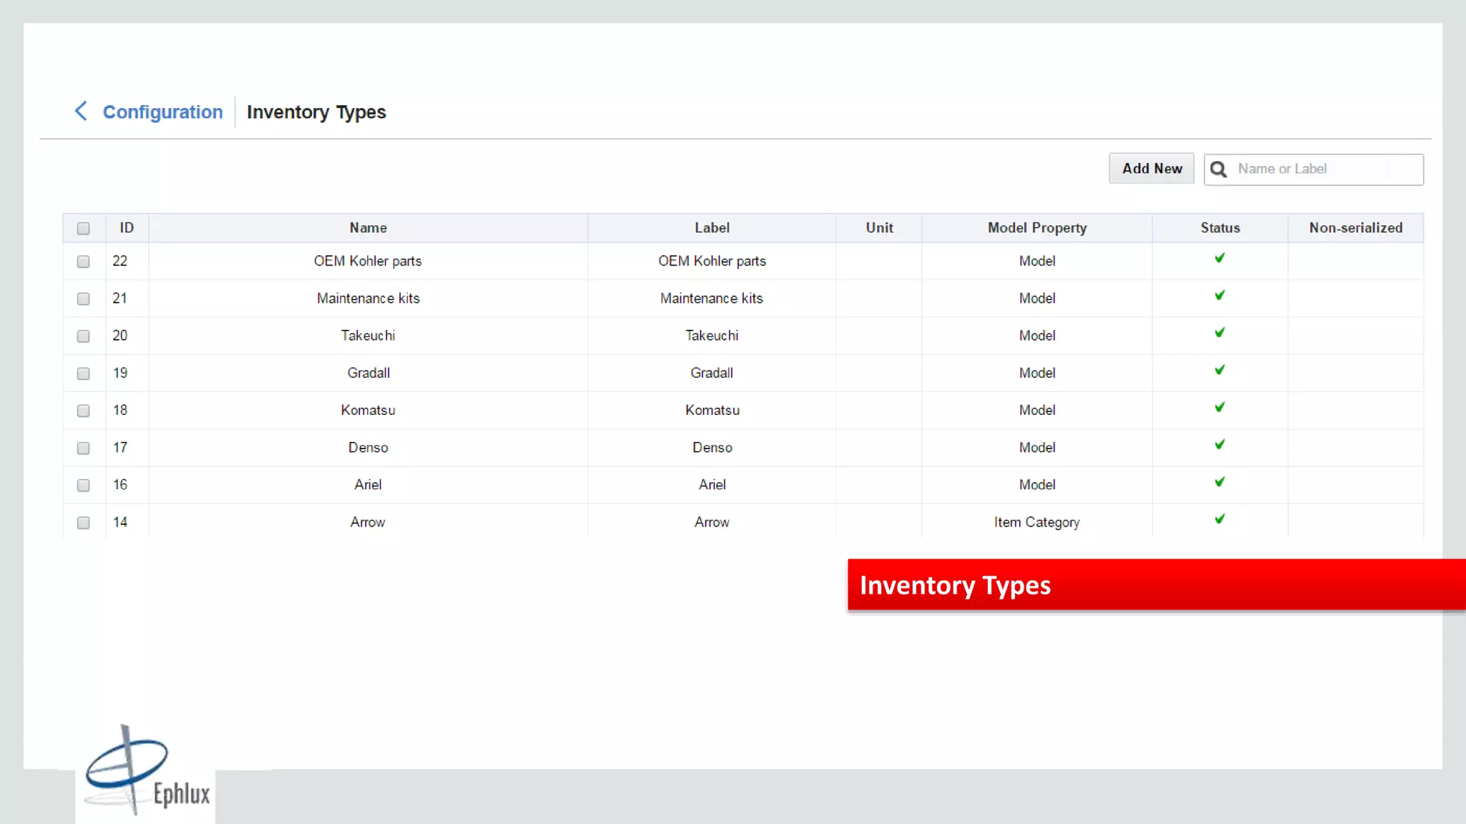Check the box for ID 22 row

[83, 262]
